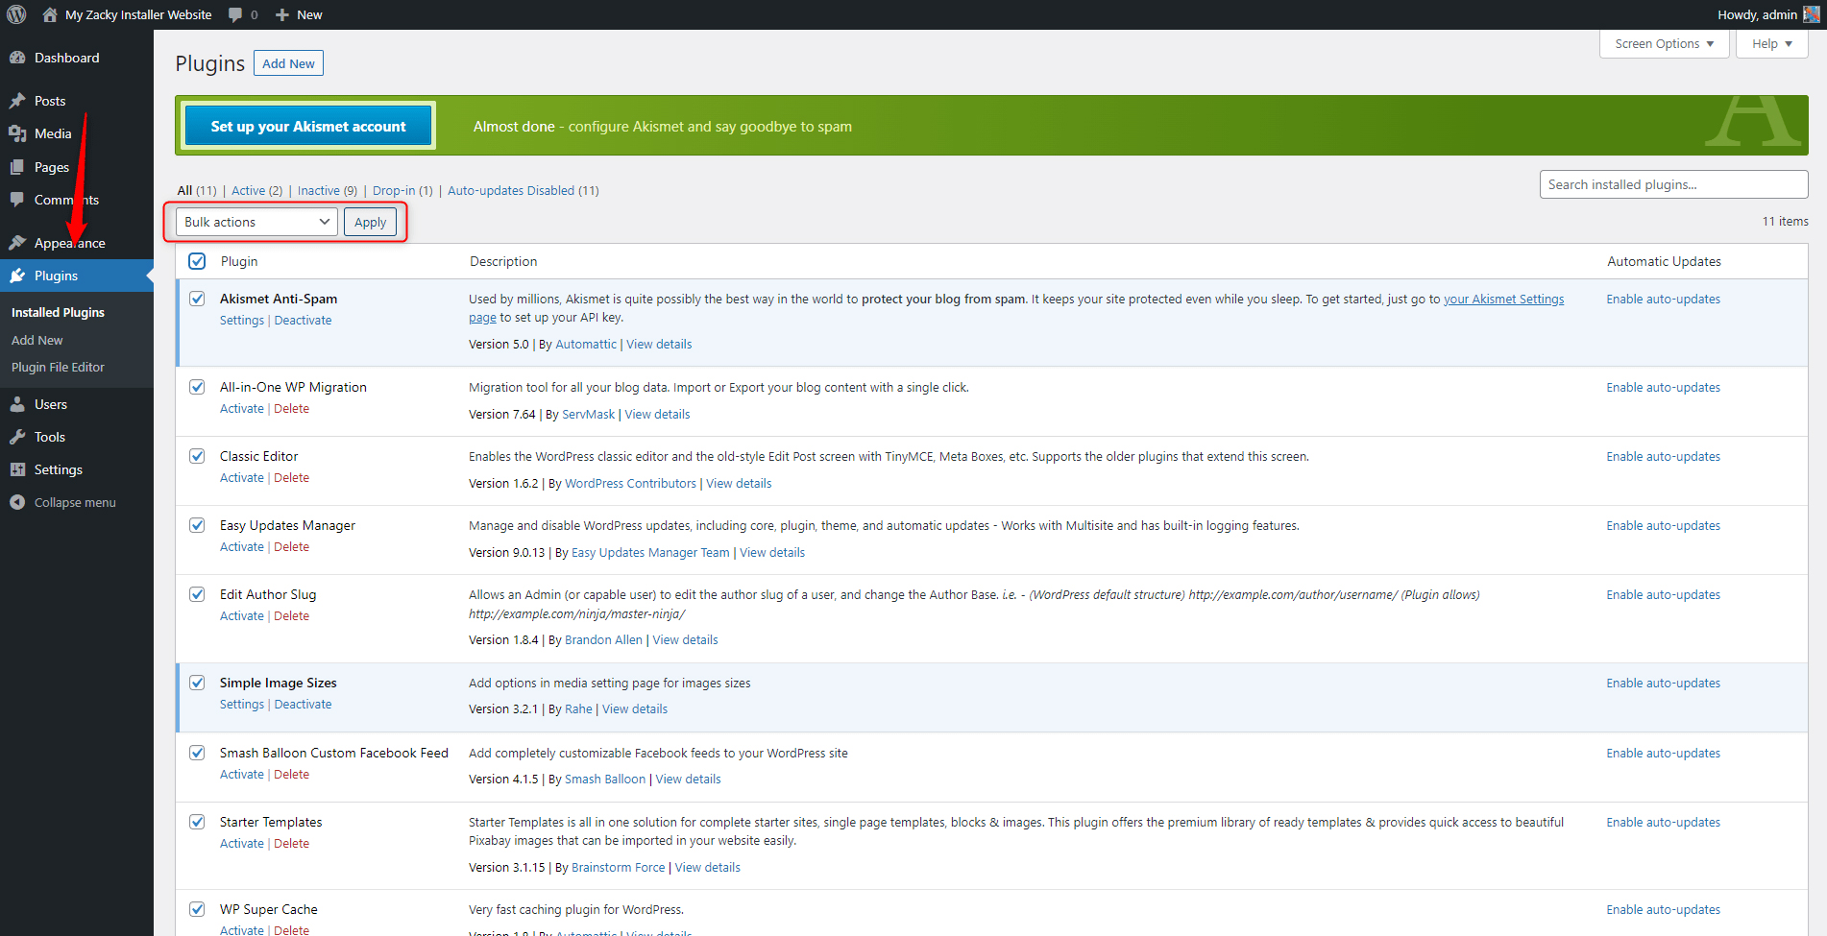Click Add New button beside Plugins heading
Viewport: 1827px width, 936px height.
(288, 63)
